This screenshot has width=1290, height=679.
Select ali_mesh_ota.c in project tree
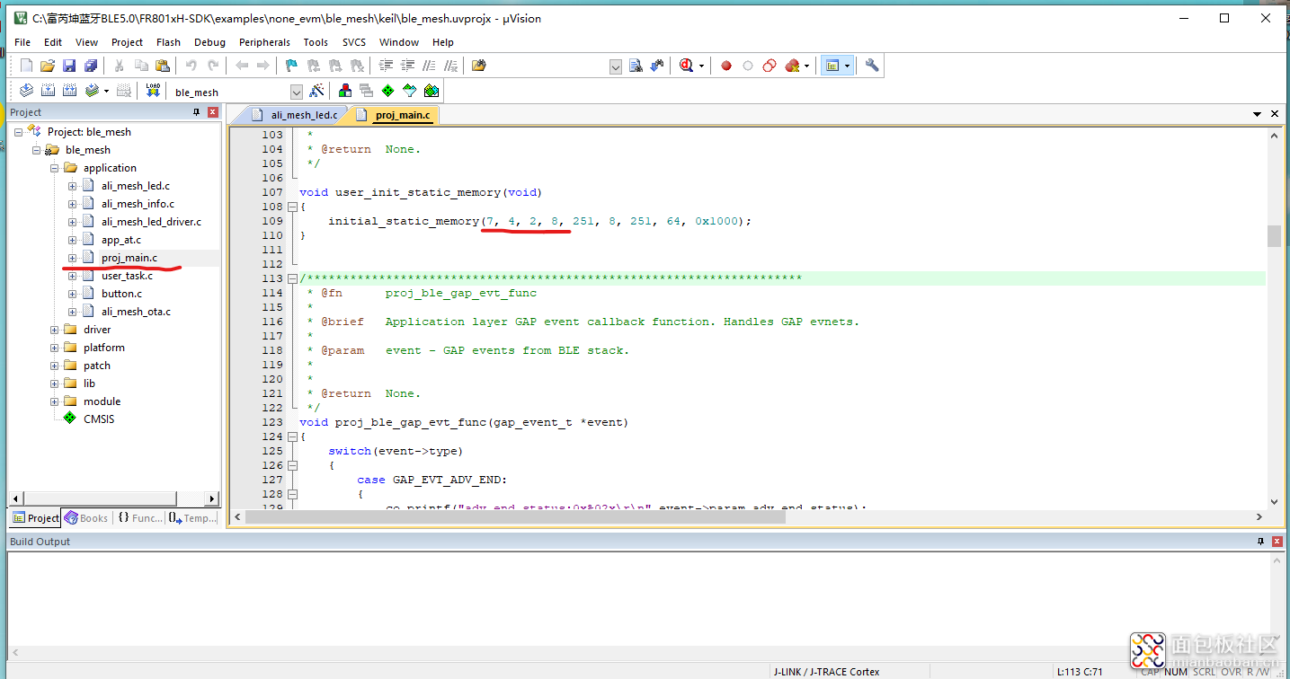pyautogui.click(x=136, y=312)
